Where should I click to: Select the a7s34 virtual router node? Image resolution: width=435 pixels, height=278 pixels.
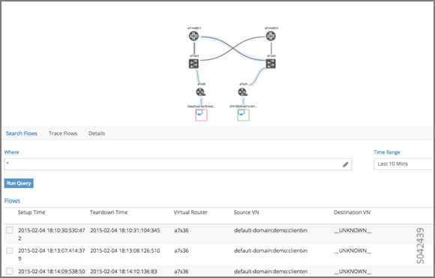pos(242,92)
